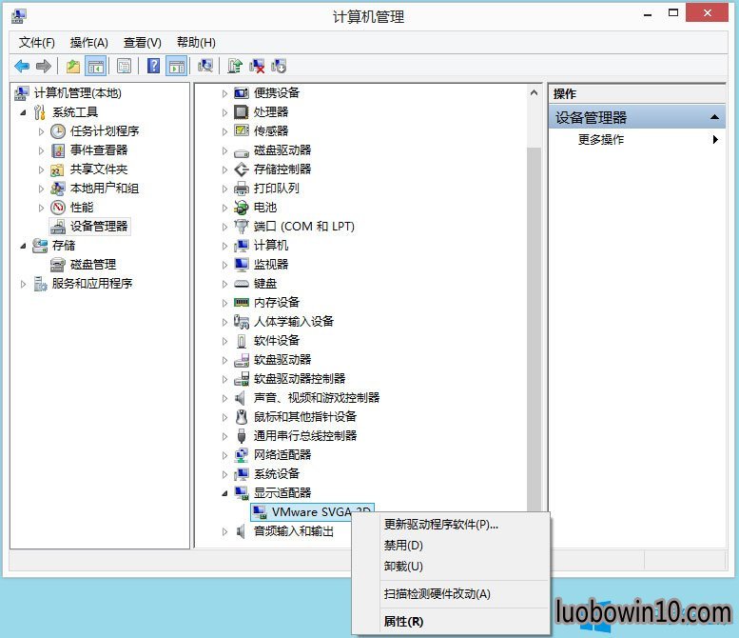The width and height of the screenshot is (739, 638).
Task: Click the scan for hardware changes toolbar icon
Action: (204, 66)
